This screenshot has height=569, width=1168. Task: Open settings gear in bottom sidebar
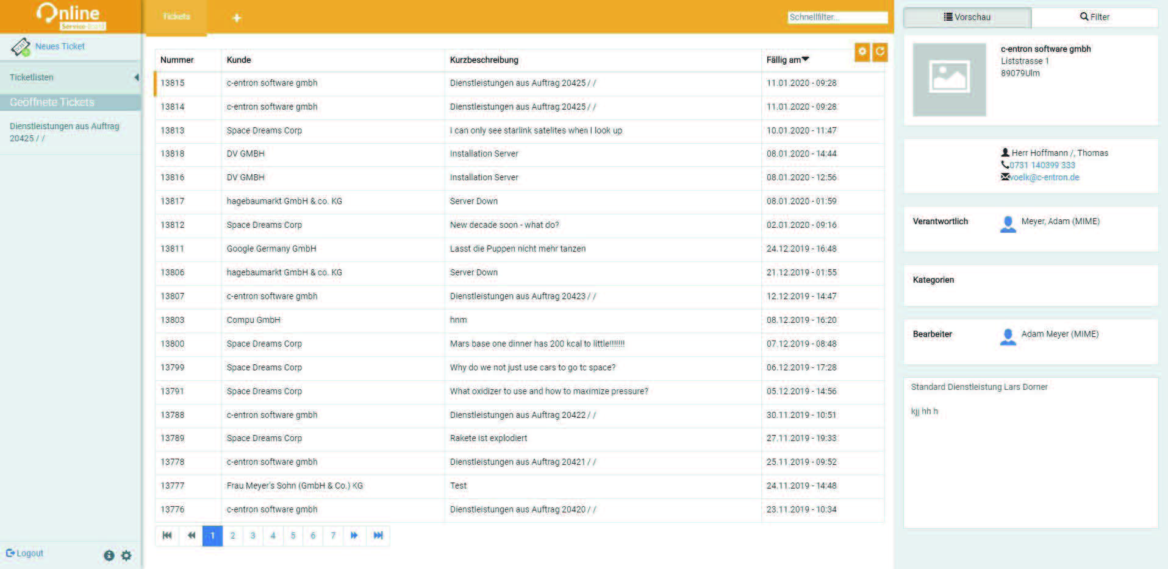126,555
